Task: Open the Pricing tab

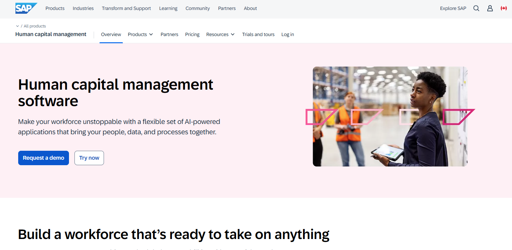Action: (x=192, y=34)
